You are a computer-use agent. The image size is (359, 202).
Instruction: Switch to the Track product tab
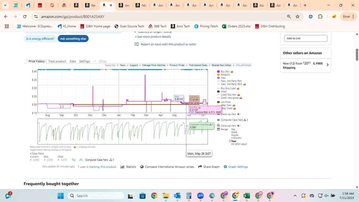tap(57, 61)
